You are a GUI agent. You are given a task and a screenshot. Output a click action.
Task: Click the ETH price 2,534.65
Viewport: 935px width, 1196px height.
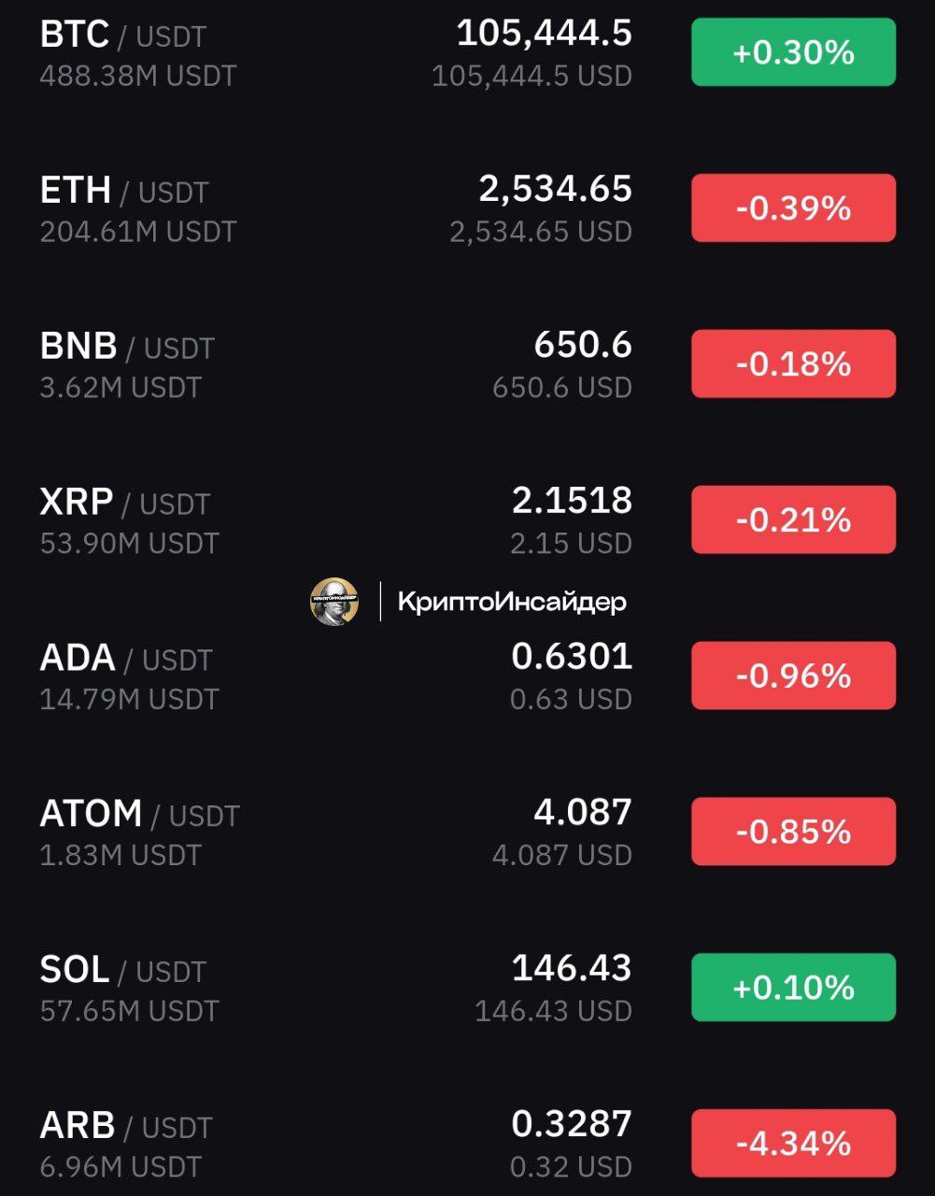point(556,190)
